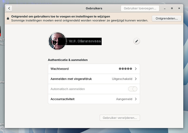
Task: Close the Gebruikers window
Action: (179, 8)
